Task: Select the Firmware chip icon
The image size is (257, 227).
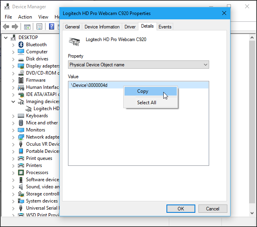Action: point(21,80)
